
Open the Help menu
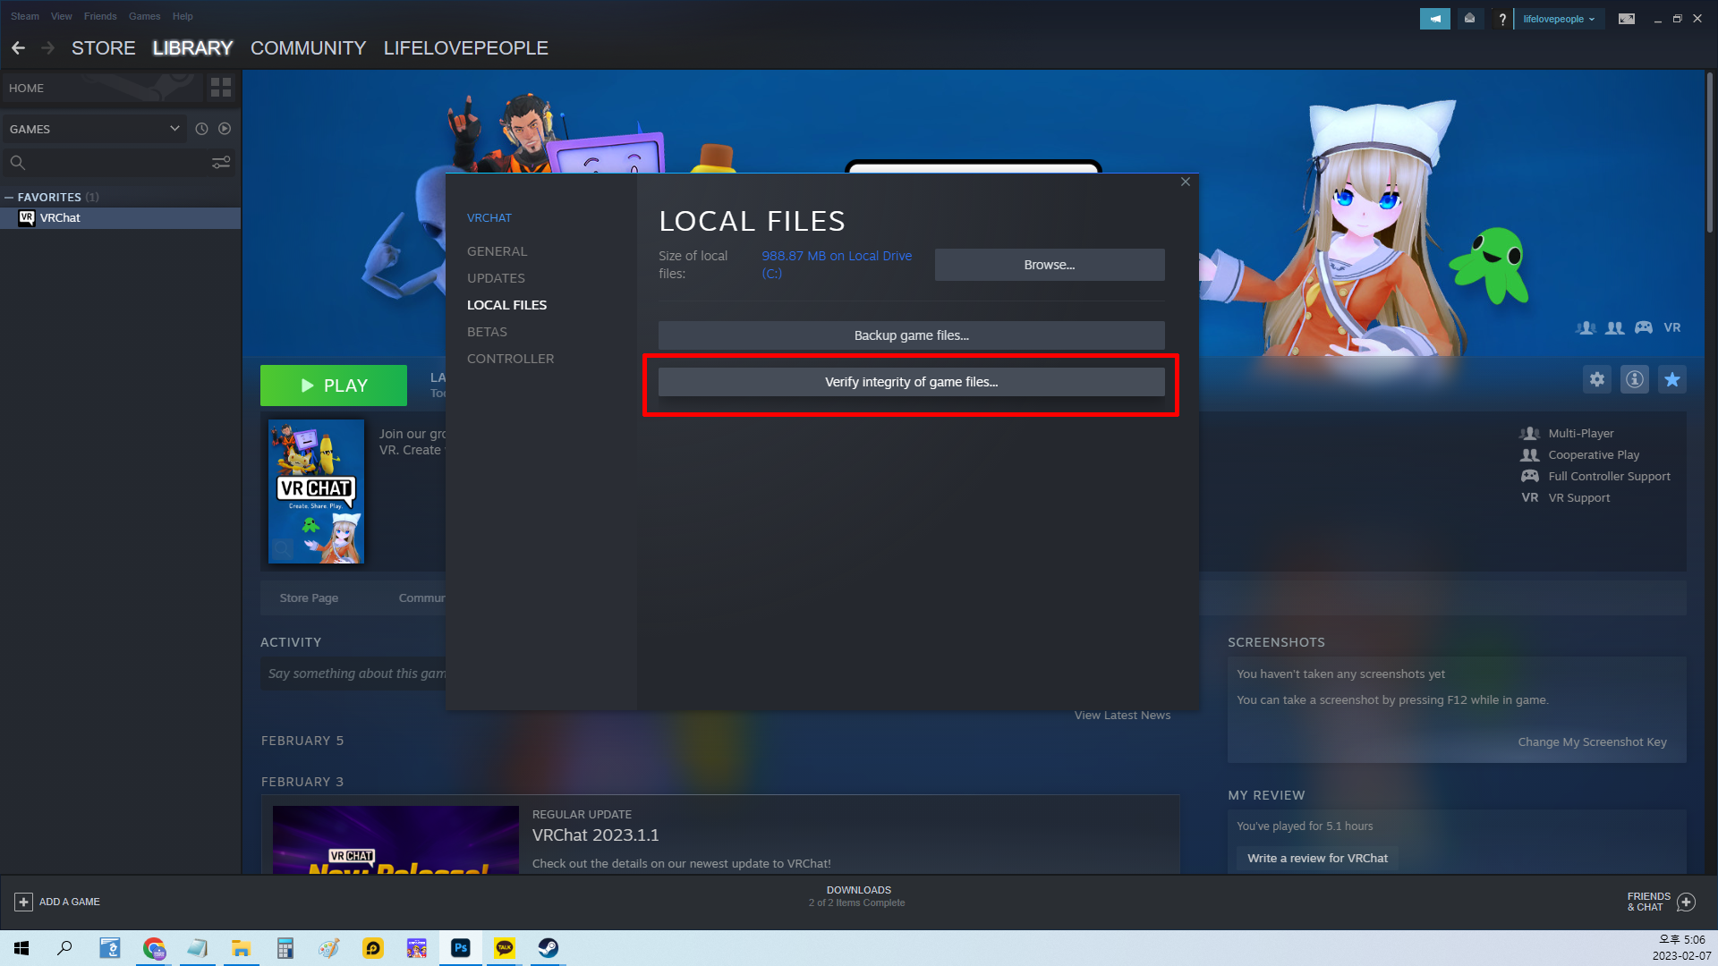[183, 16]
